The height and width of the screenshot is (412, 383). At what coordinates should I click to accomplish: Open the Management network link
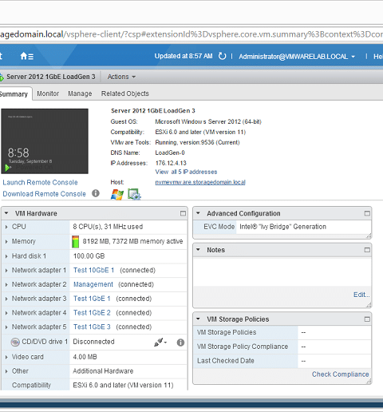pos(93,284)
